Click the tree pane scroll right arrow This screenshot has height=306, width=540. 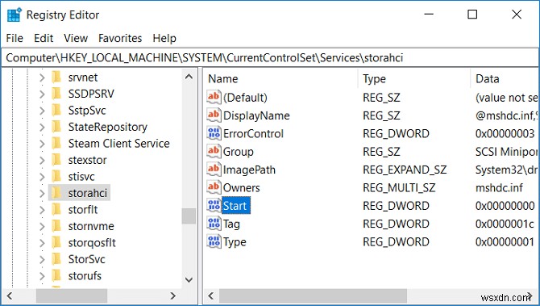pos(173,296)
